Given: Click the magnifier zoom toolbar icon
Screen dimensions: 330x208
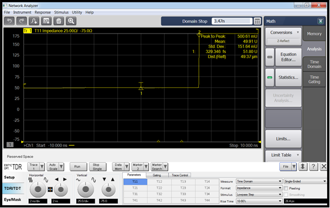Looking at the screenshot, I should point(71,21).
